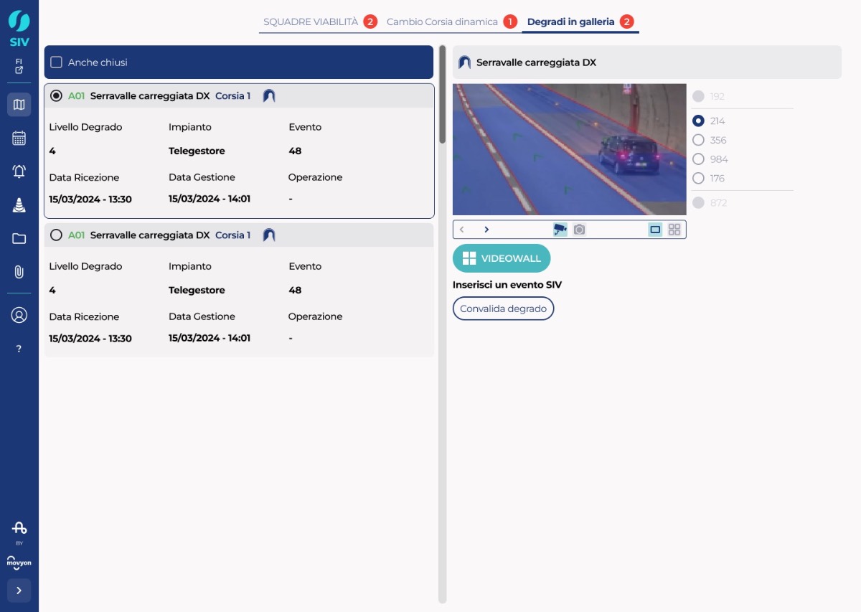861x612 pixels.
Task: Click the tunnel camera video thumbnail
Action: [x=570, y=149]
